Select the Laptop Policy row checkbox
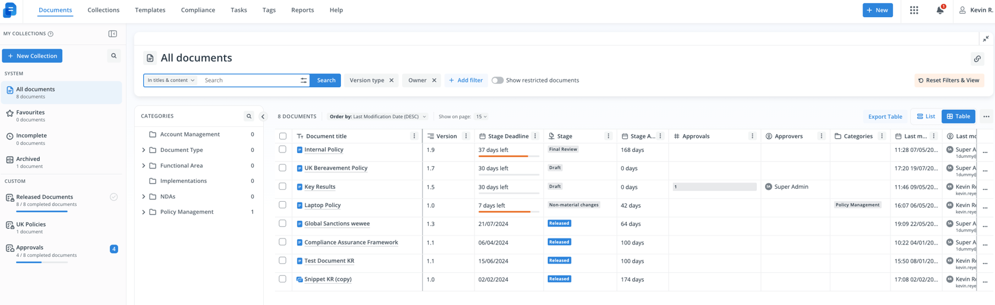Screen dimensions: 995x305 pyautogui.click(x=283, y=205)
